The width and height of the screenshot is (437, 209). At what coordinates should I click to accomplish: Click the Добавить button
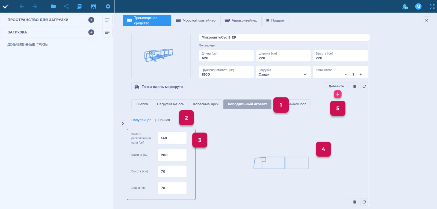point(336,86)
